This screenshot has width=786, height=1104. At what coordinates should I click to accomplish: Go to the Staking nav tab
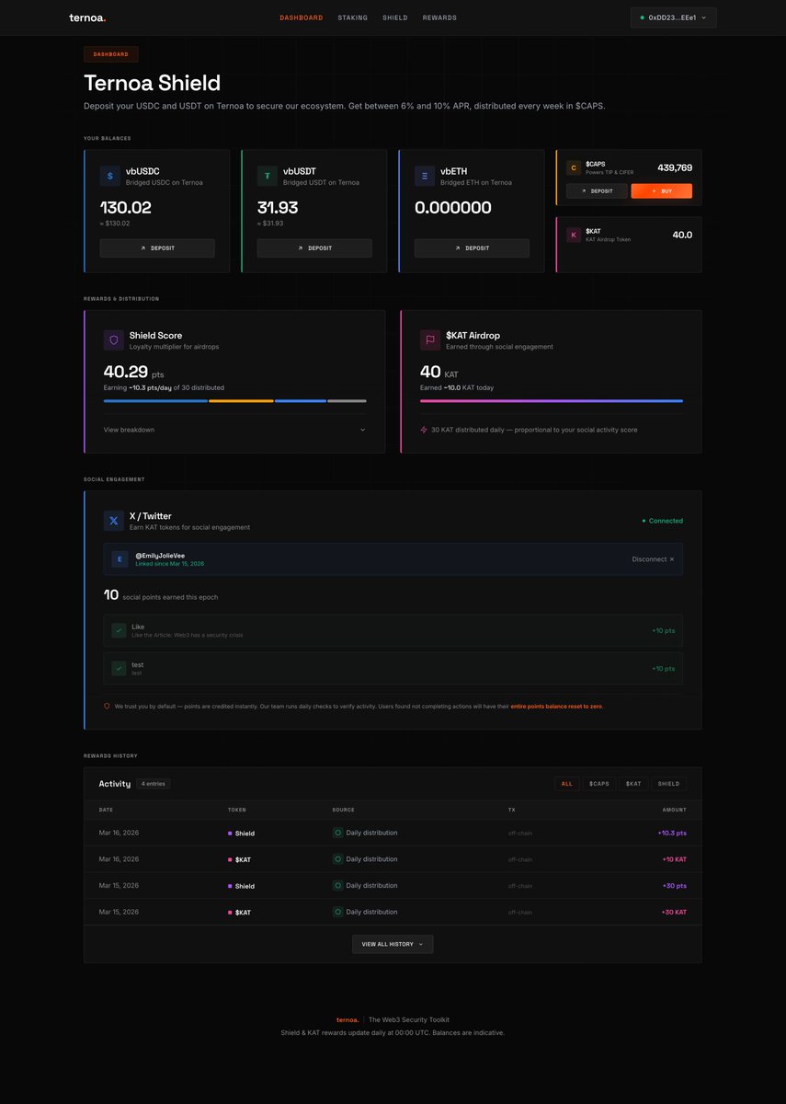pyautogui.click(x=353, y=17)
